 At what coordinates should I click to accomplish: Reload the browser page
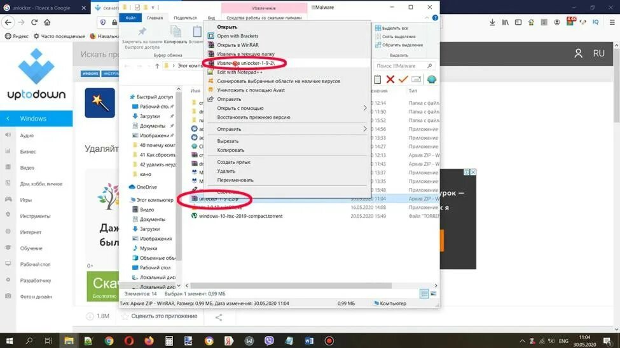[34, 22]
